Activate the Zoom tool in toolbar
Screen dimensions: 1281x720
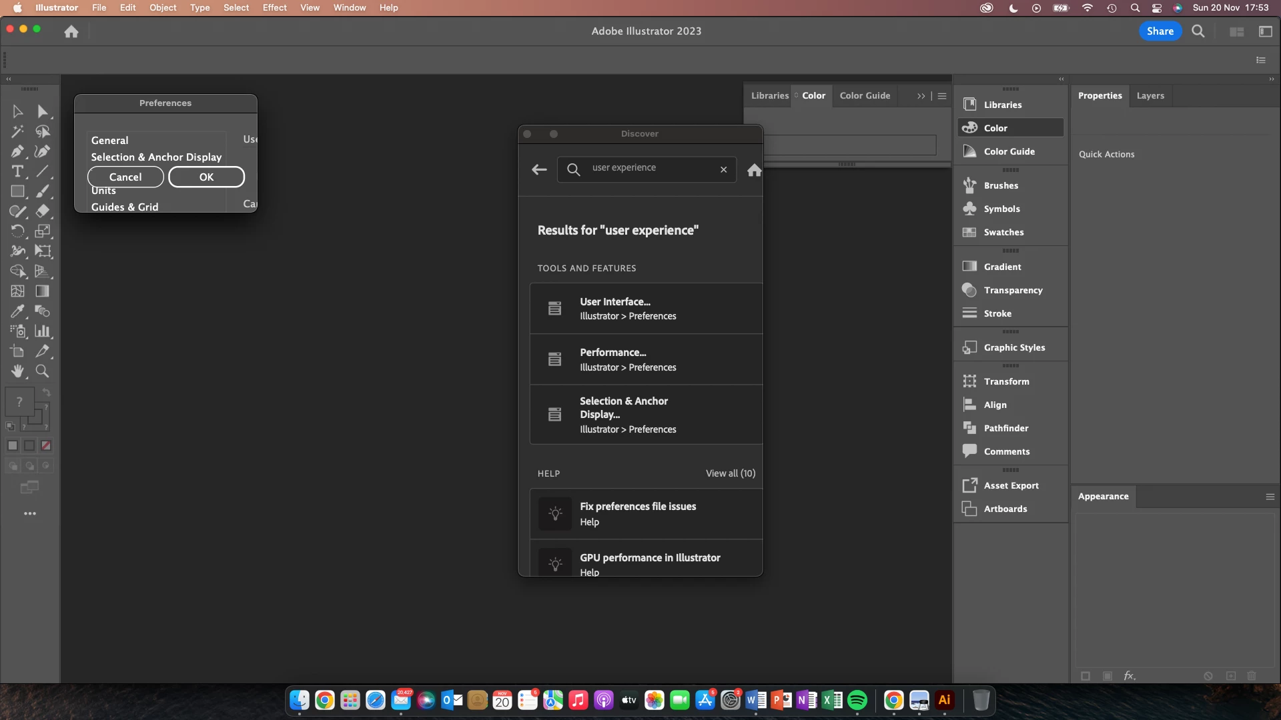[x=42, y=371]
